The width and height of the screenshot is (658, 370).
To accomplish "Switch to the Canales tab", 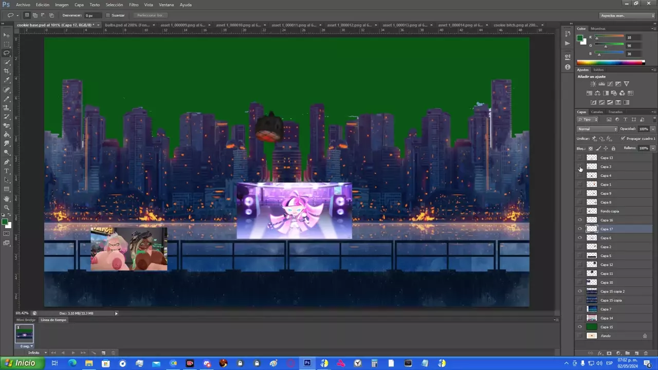I will 597,112.
